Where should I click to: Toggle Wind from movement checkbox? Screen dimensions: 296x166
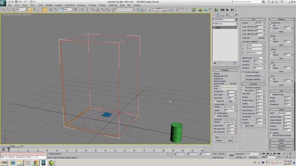click(243, 88)
